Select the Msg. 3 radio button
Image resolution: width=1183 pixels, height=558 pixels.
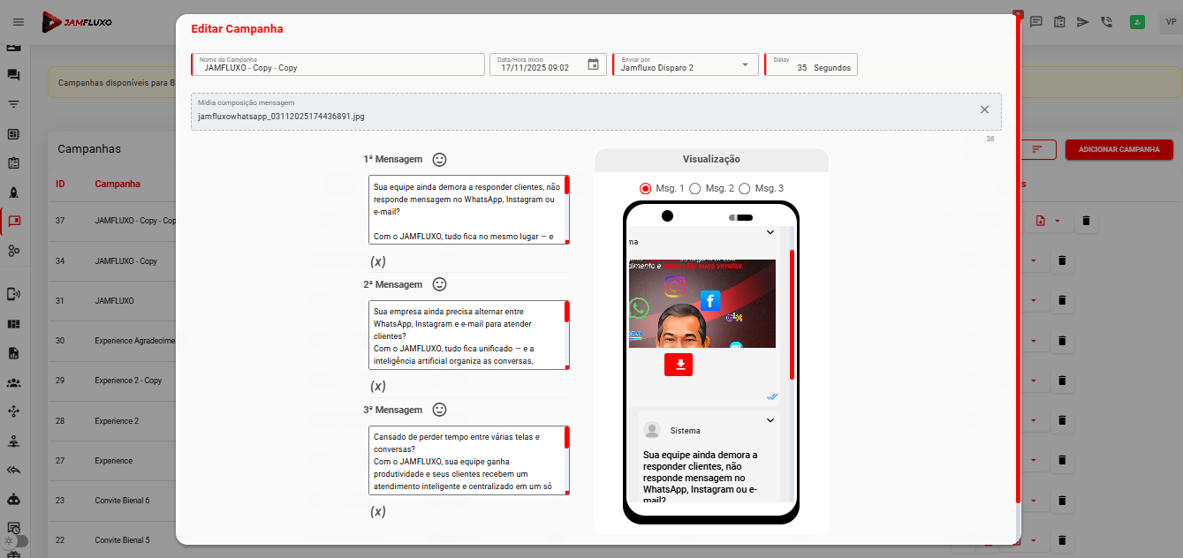point(745,188)
